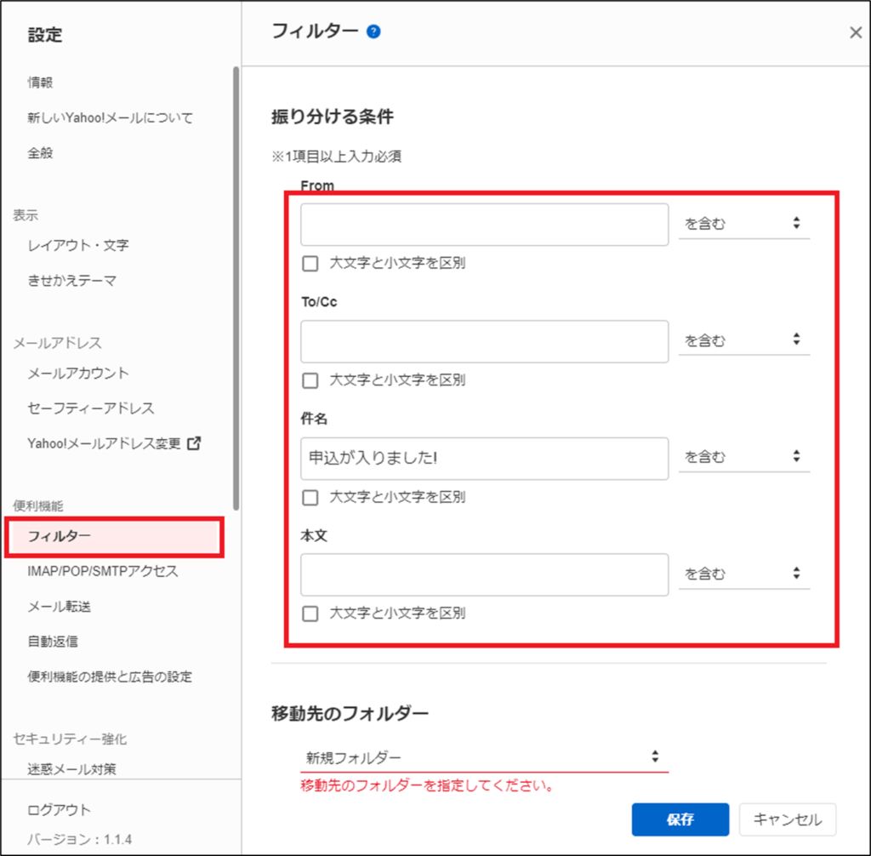
Task: Open the To/Cc condition を含む dropdown
Action: [743, 340]
